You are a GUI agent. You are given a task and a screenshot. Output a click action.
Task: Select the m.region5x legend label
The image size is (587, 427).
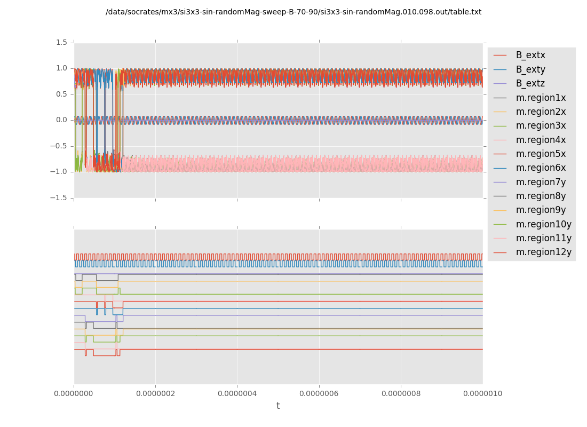[541, 154]
